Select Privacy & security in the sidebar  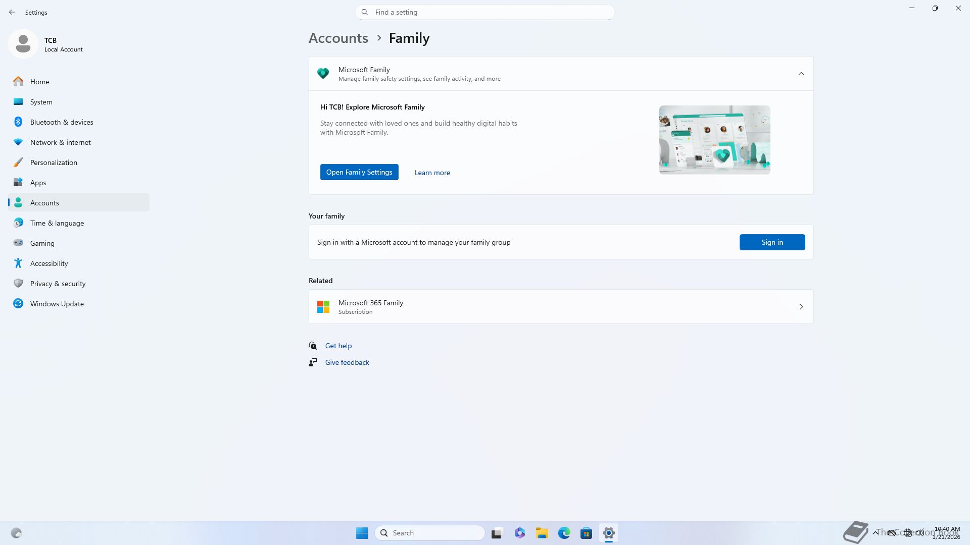click(58, 284)
